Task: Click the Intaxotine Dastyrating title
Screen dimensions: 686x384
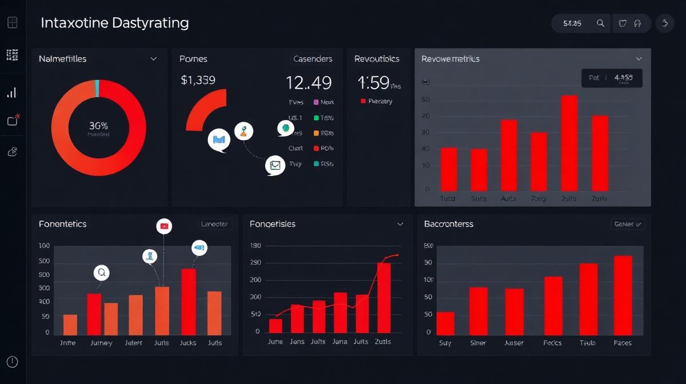Action: click(x=114, y=23)
